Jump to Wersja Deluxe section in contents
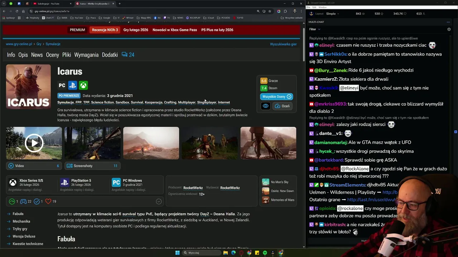 [x=24, y=236]
